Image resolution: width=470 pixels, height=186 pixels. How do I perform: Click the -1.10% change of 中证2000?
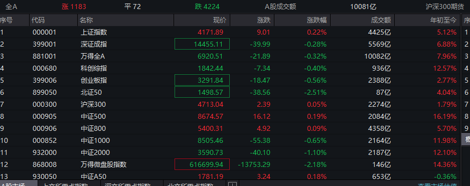(316, 152)
